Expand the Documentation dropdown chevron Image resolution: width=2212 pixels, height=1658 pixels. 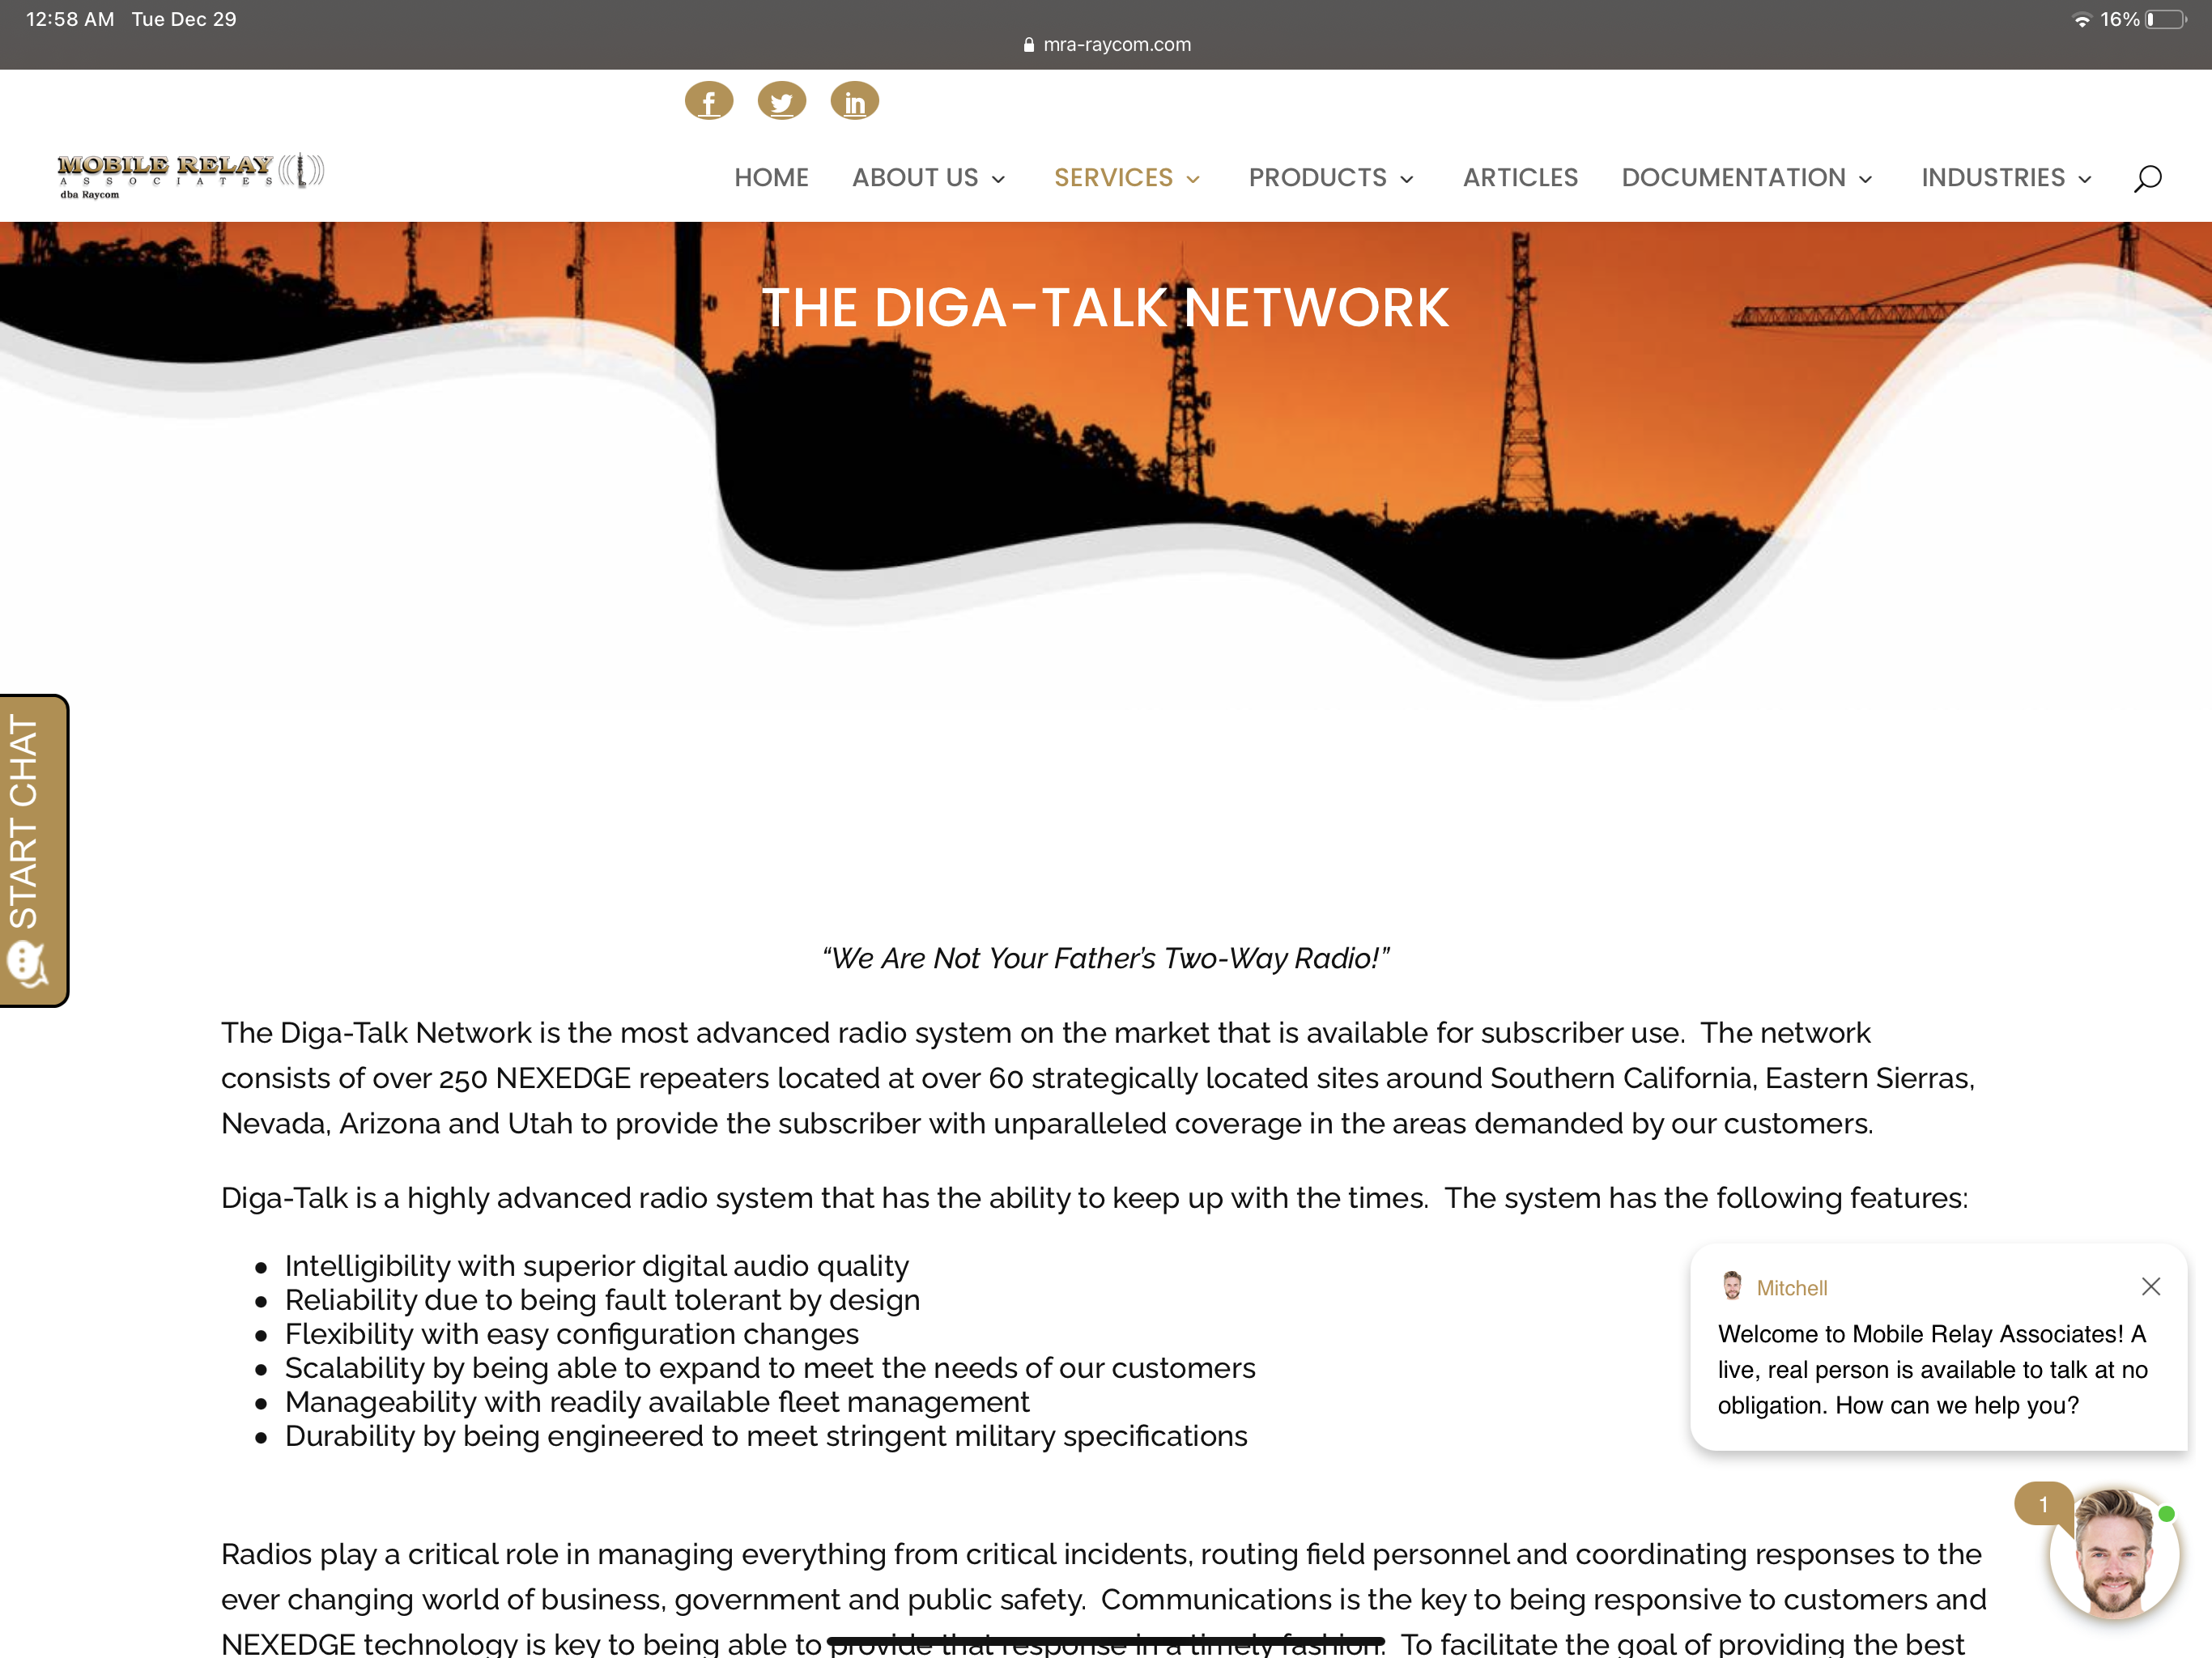pos(1866,180)
